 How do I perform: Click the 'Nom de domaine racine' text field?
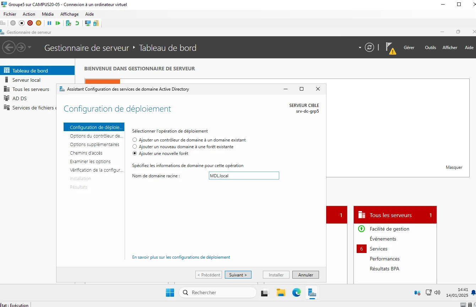244,176
